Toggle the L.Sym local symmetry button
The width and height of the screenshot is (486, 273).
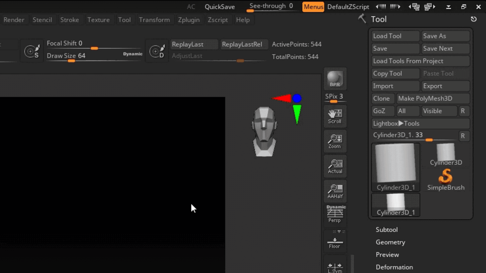click(335, 265)
